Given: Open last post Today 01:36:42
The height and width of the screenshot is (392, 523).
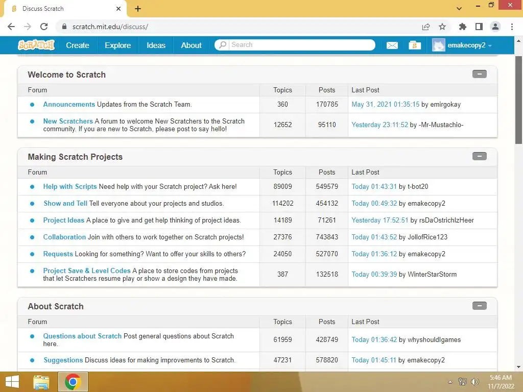Looking at the screenshot, I should coord(374,339).
